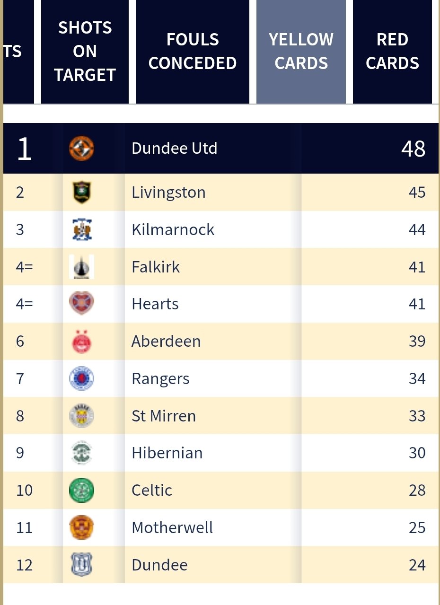Click the highlighted Dundee Utd top row
Viewport: 440px width, 605px height.
pos(220,148)
